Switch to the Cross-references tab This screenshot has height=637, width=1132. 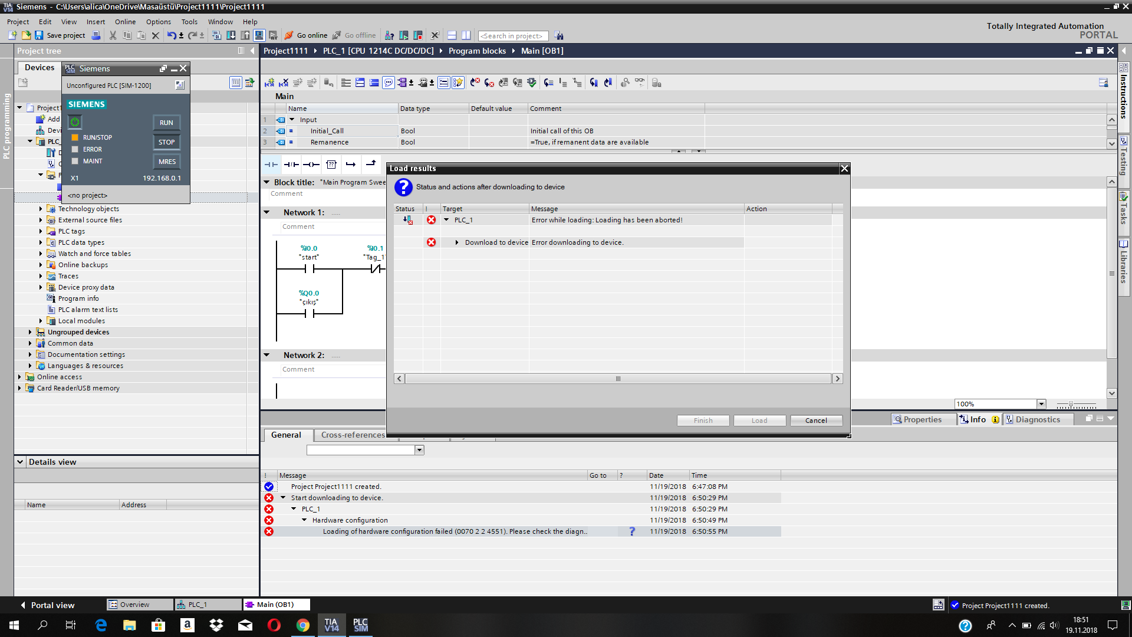coord(353,435)
